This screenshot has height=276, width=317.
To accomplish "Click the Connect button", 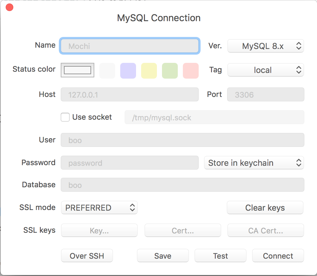I will tap(278, 256).
